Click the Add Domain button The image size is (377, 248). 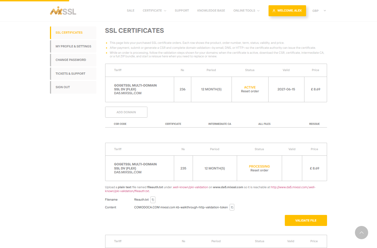point(126,112)
